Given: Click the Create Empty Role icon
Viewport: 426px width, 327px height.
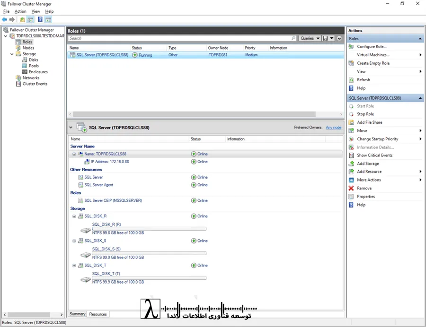Looking at the screenshot, I should tap(351, 63).
